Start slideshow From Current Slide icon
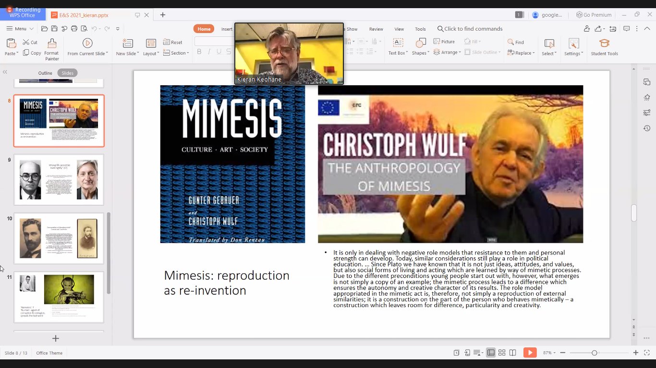Screen dimensions: 656x368 87,43
